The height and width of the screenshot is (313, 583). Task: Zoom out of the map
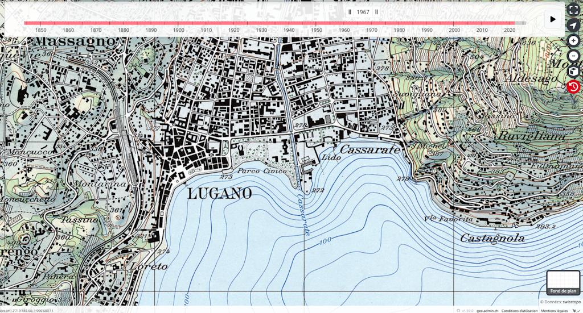point(573,56)
